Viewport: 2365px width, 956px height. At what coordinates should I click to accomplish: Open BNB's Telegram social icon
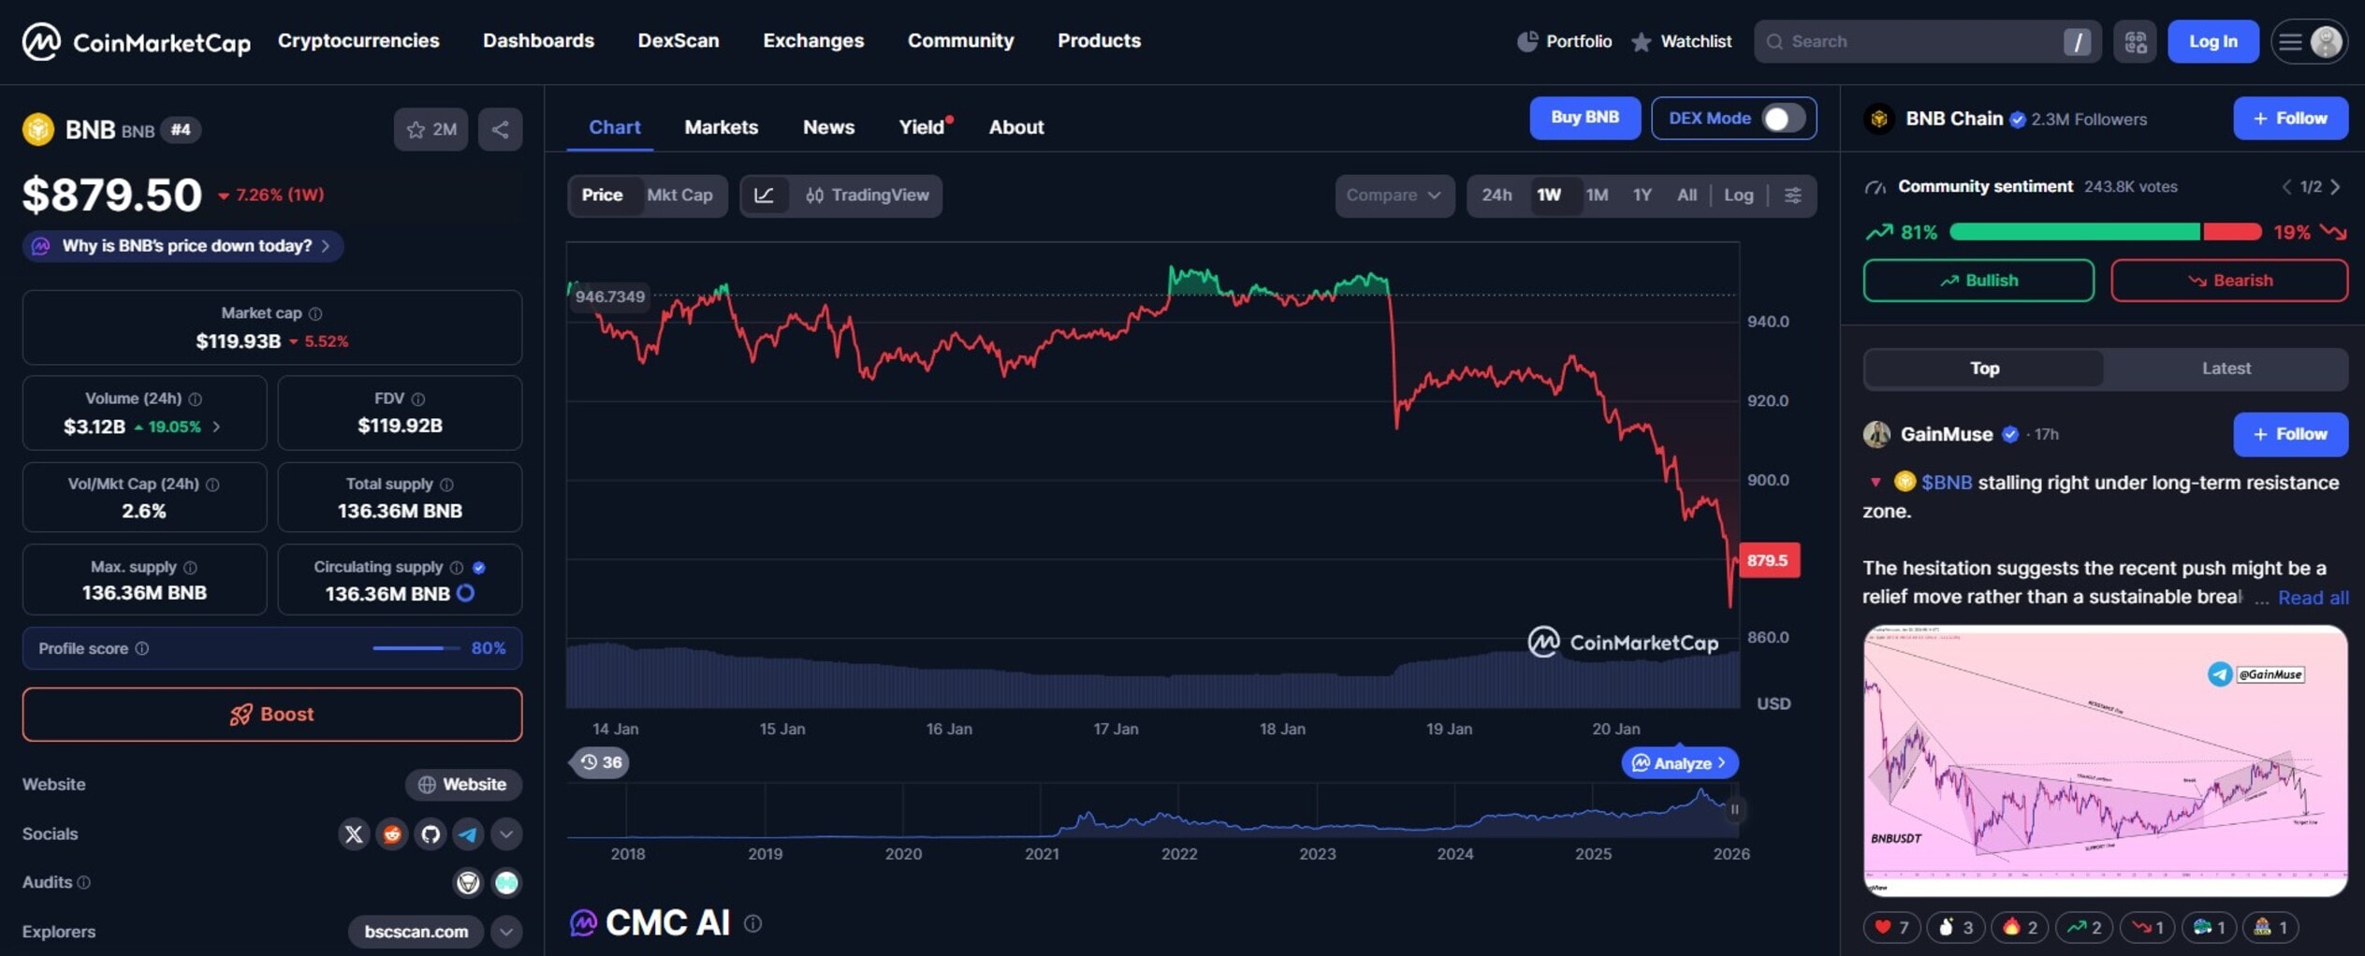click(468, 833)
